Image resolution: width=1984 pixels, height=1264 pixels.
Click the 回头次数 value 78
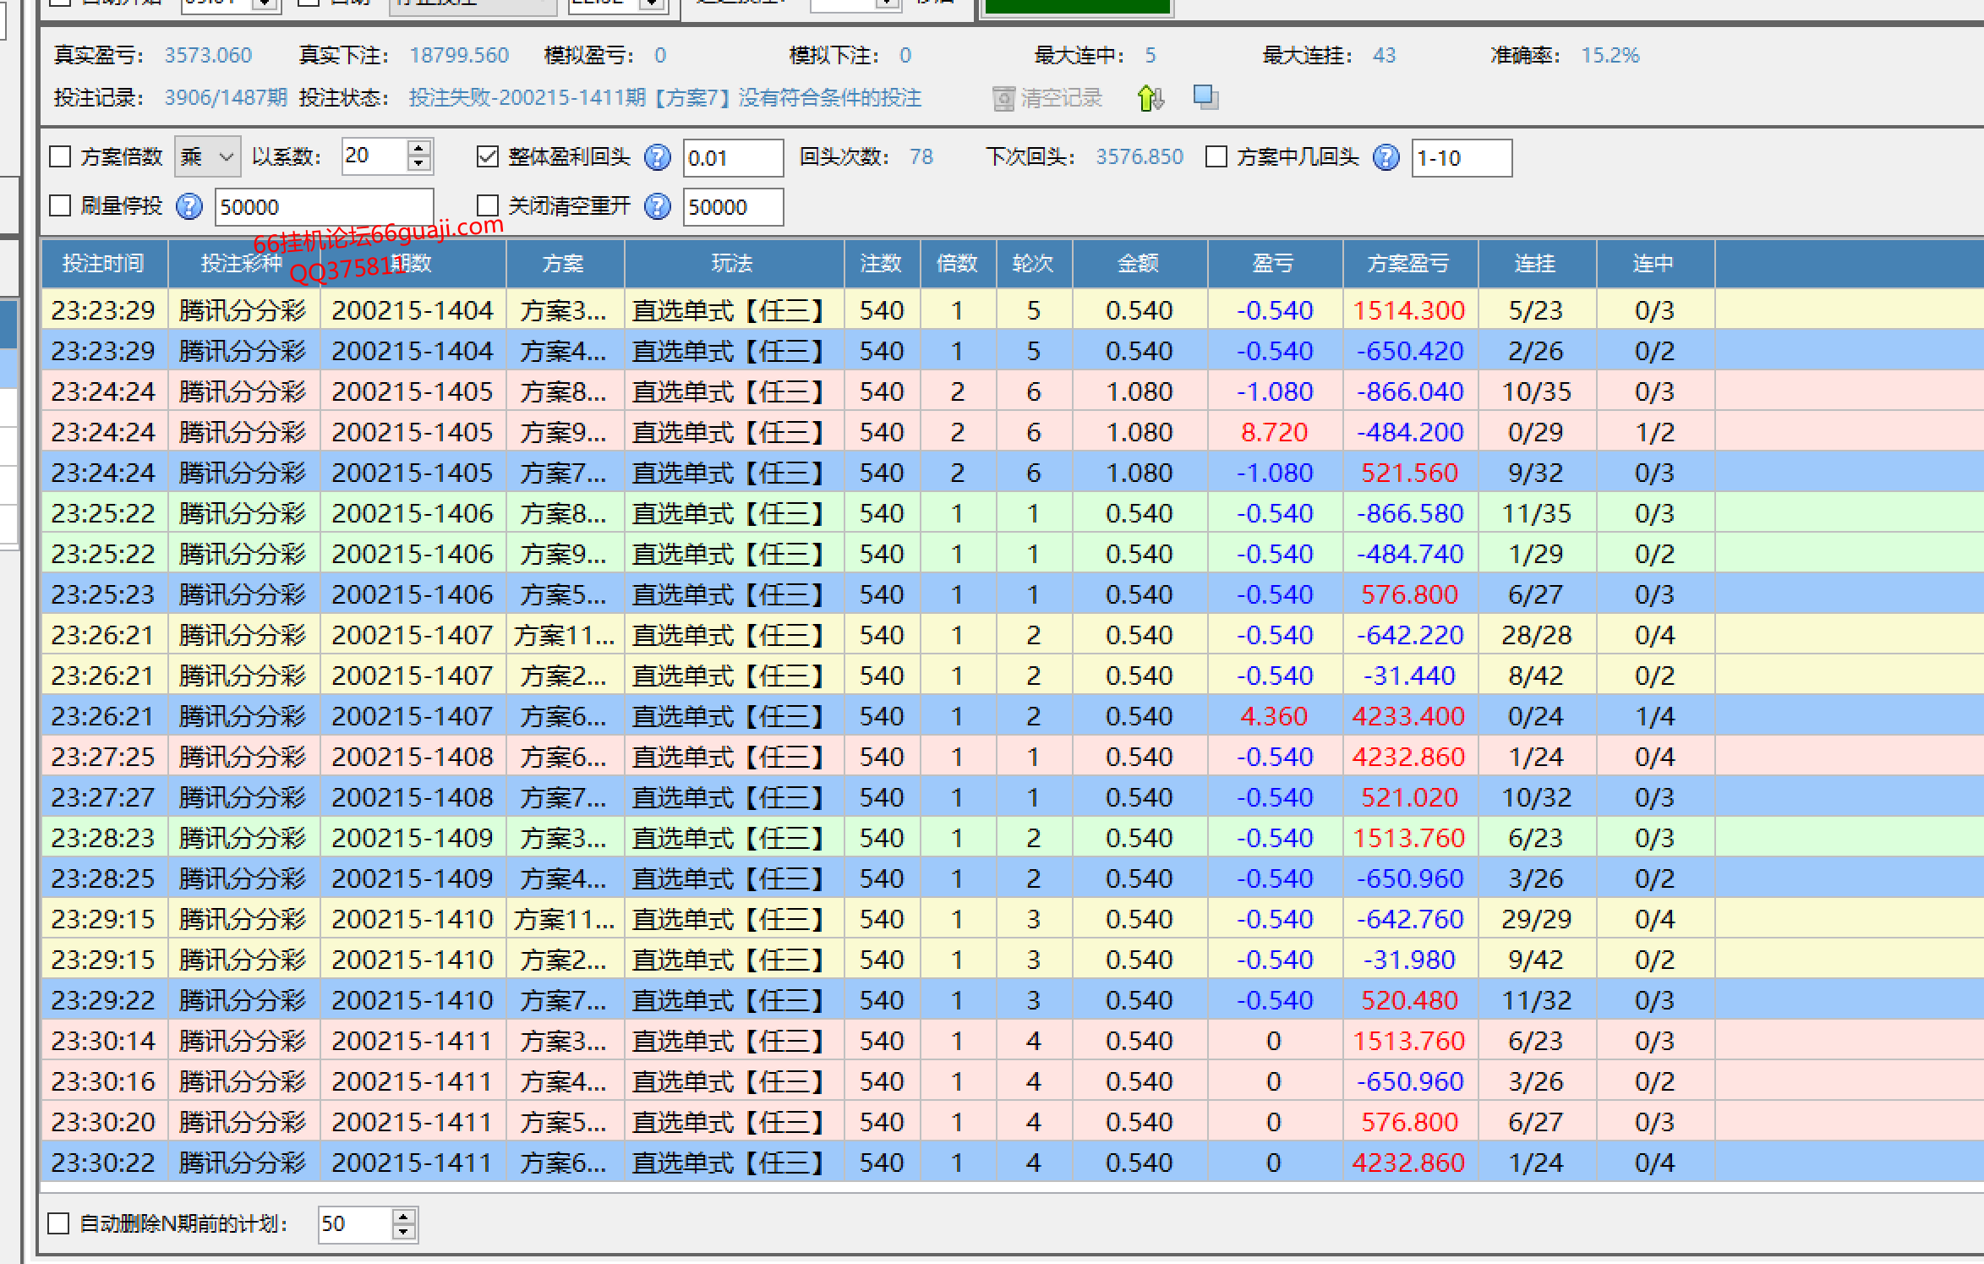click(921, 157)
